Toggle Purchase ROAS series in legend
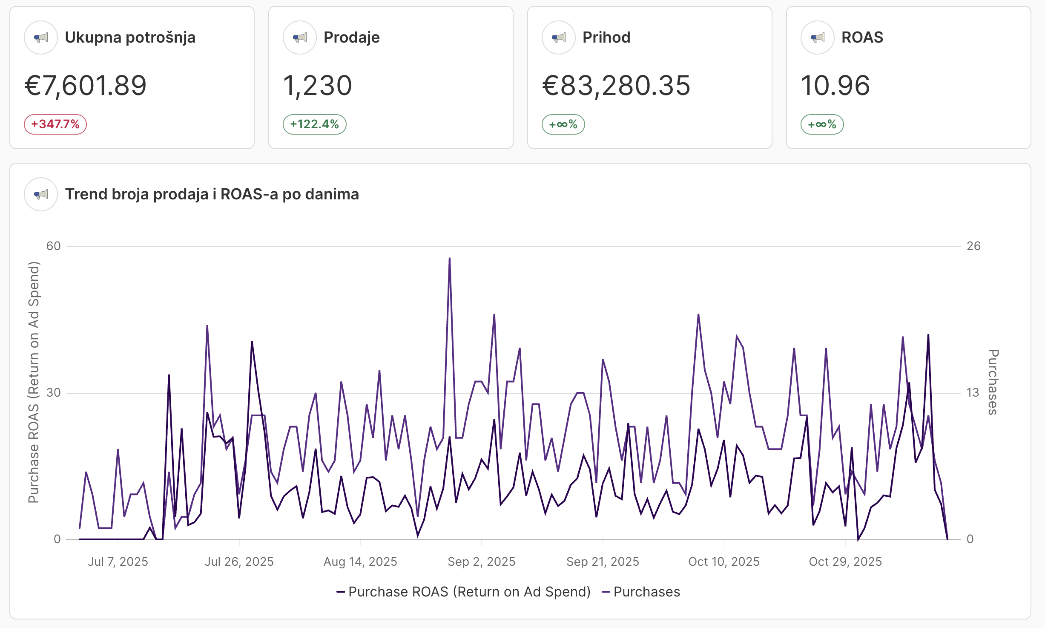Viewport: 1045px width, 628px height. point(463,592)
